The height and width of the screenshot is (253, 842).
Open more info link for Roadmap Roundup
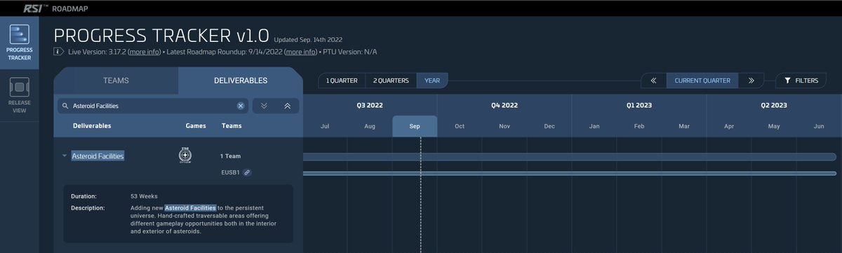300,53
